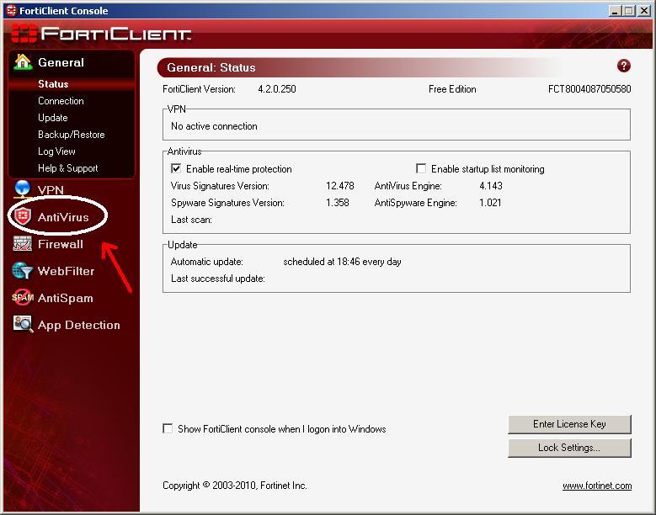Open App Detection magnifier icon
Image resolution: width=656 pixels, height=515 pixels.
(x=23, y=325)
